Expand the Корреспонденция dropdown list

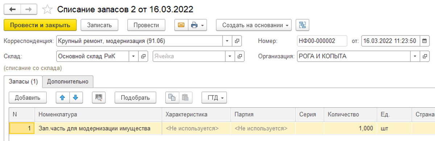228,41
